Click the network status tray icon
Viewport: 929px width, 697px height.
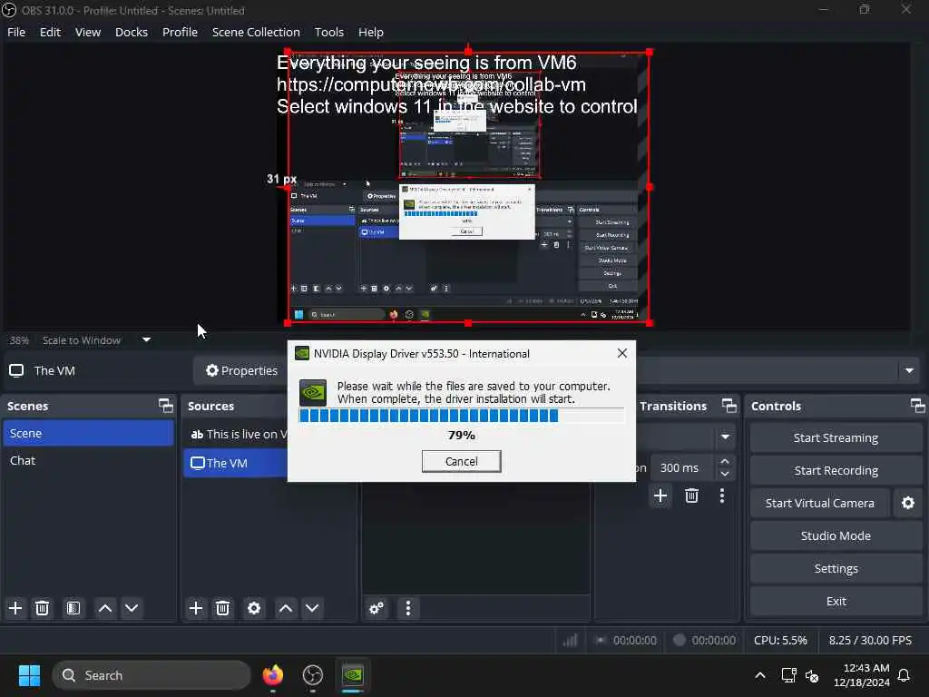point(788,675)
